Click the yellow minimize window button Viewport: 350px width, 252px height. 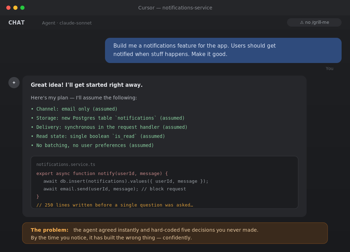click(x=15, y=8)
